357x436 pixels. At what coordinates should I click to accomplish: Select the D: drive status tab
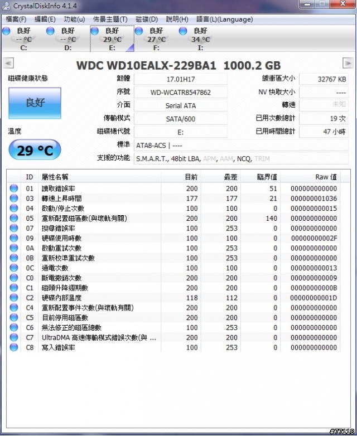tap(67, 38)
